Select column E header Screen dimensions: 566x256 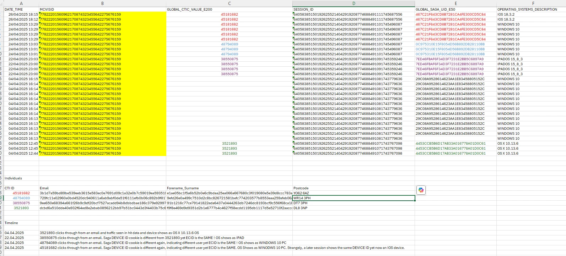[x=456, y=3]
